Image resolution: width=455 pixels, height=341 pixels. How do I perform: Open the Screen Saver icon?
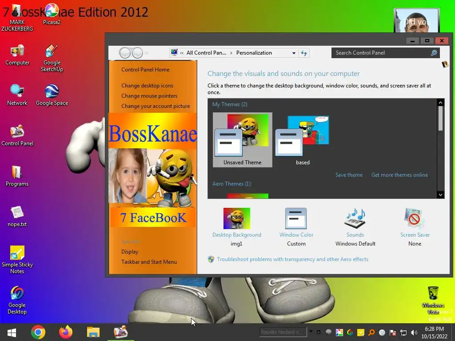pos(415,218)
